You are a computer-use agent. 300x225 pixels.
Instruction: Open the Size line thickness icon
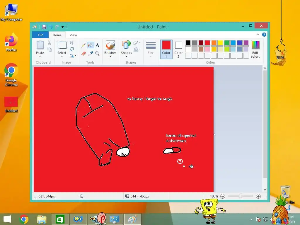point(151,45)
